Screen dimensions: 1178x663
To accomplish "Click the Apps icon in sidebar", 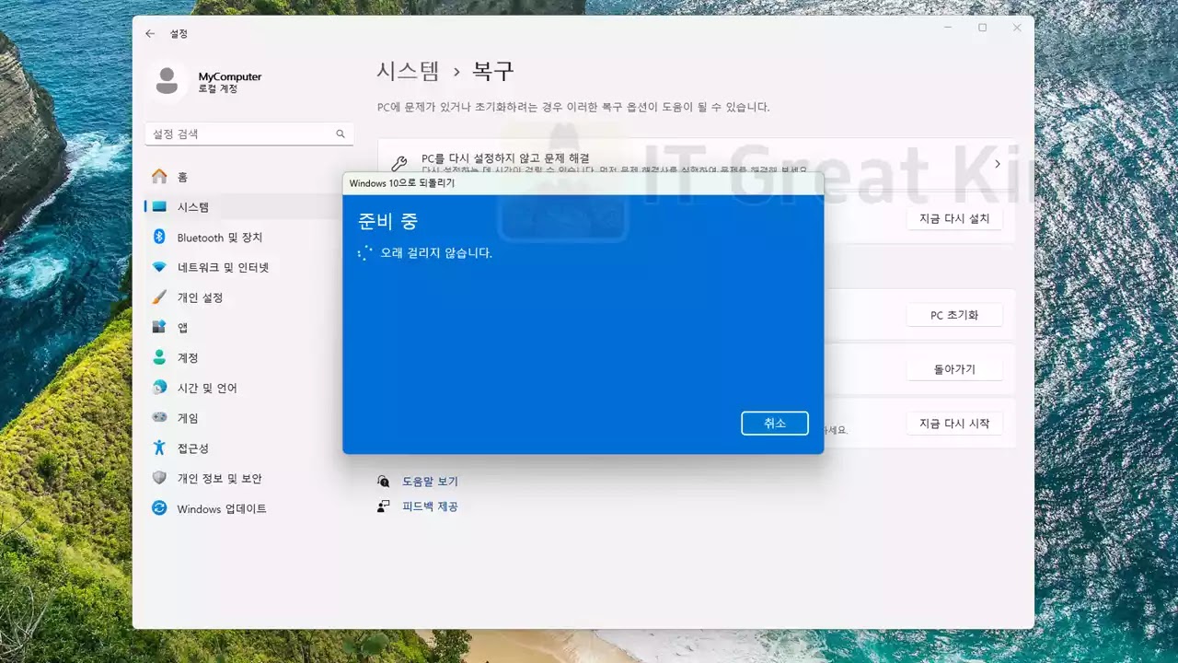I will click(x=159, y=328).
